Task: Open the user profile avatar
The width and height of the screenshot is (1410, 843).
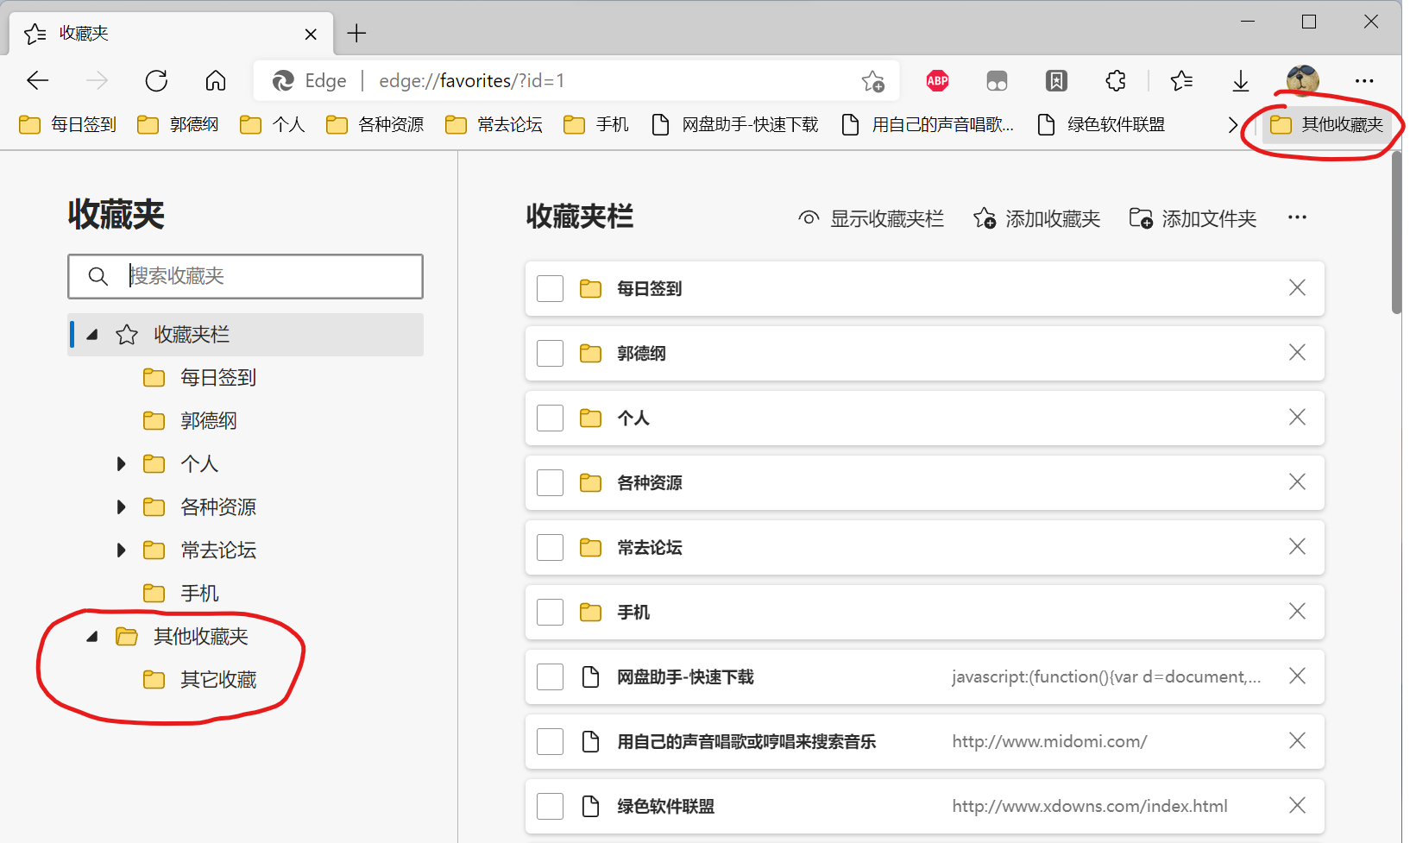Action: click(x=1301, y=80)
